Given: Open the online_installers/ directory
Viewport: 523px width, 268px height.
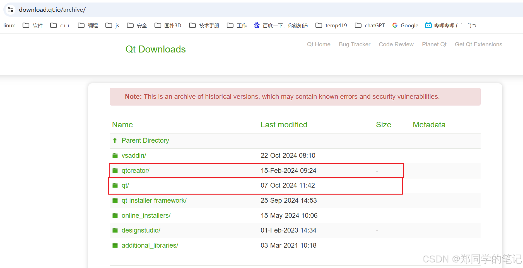Looking at the screenshot, I should coord(146,216).
